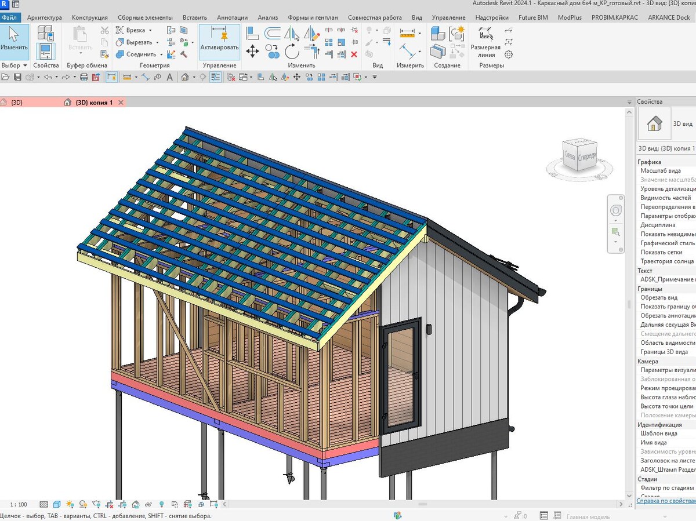Toggle sun path icon in view bar
Viewport: 696px width, 521px height.
pos(70,504)
